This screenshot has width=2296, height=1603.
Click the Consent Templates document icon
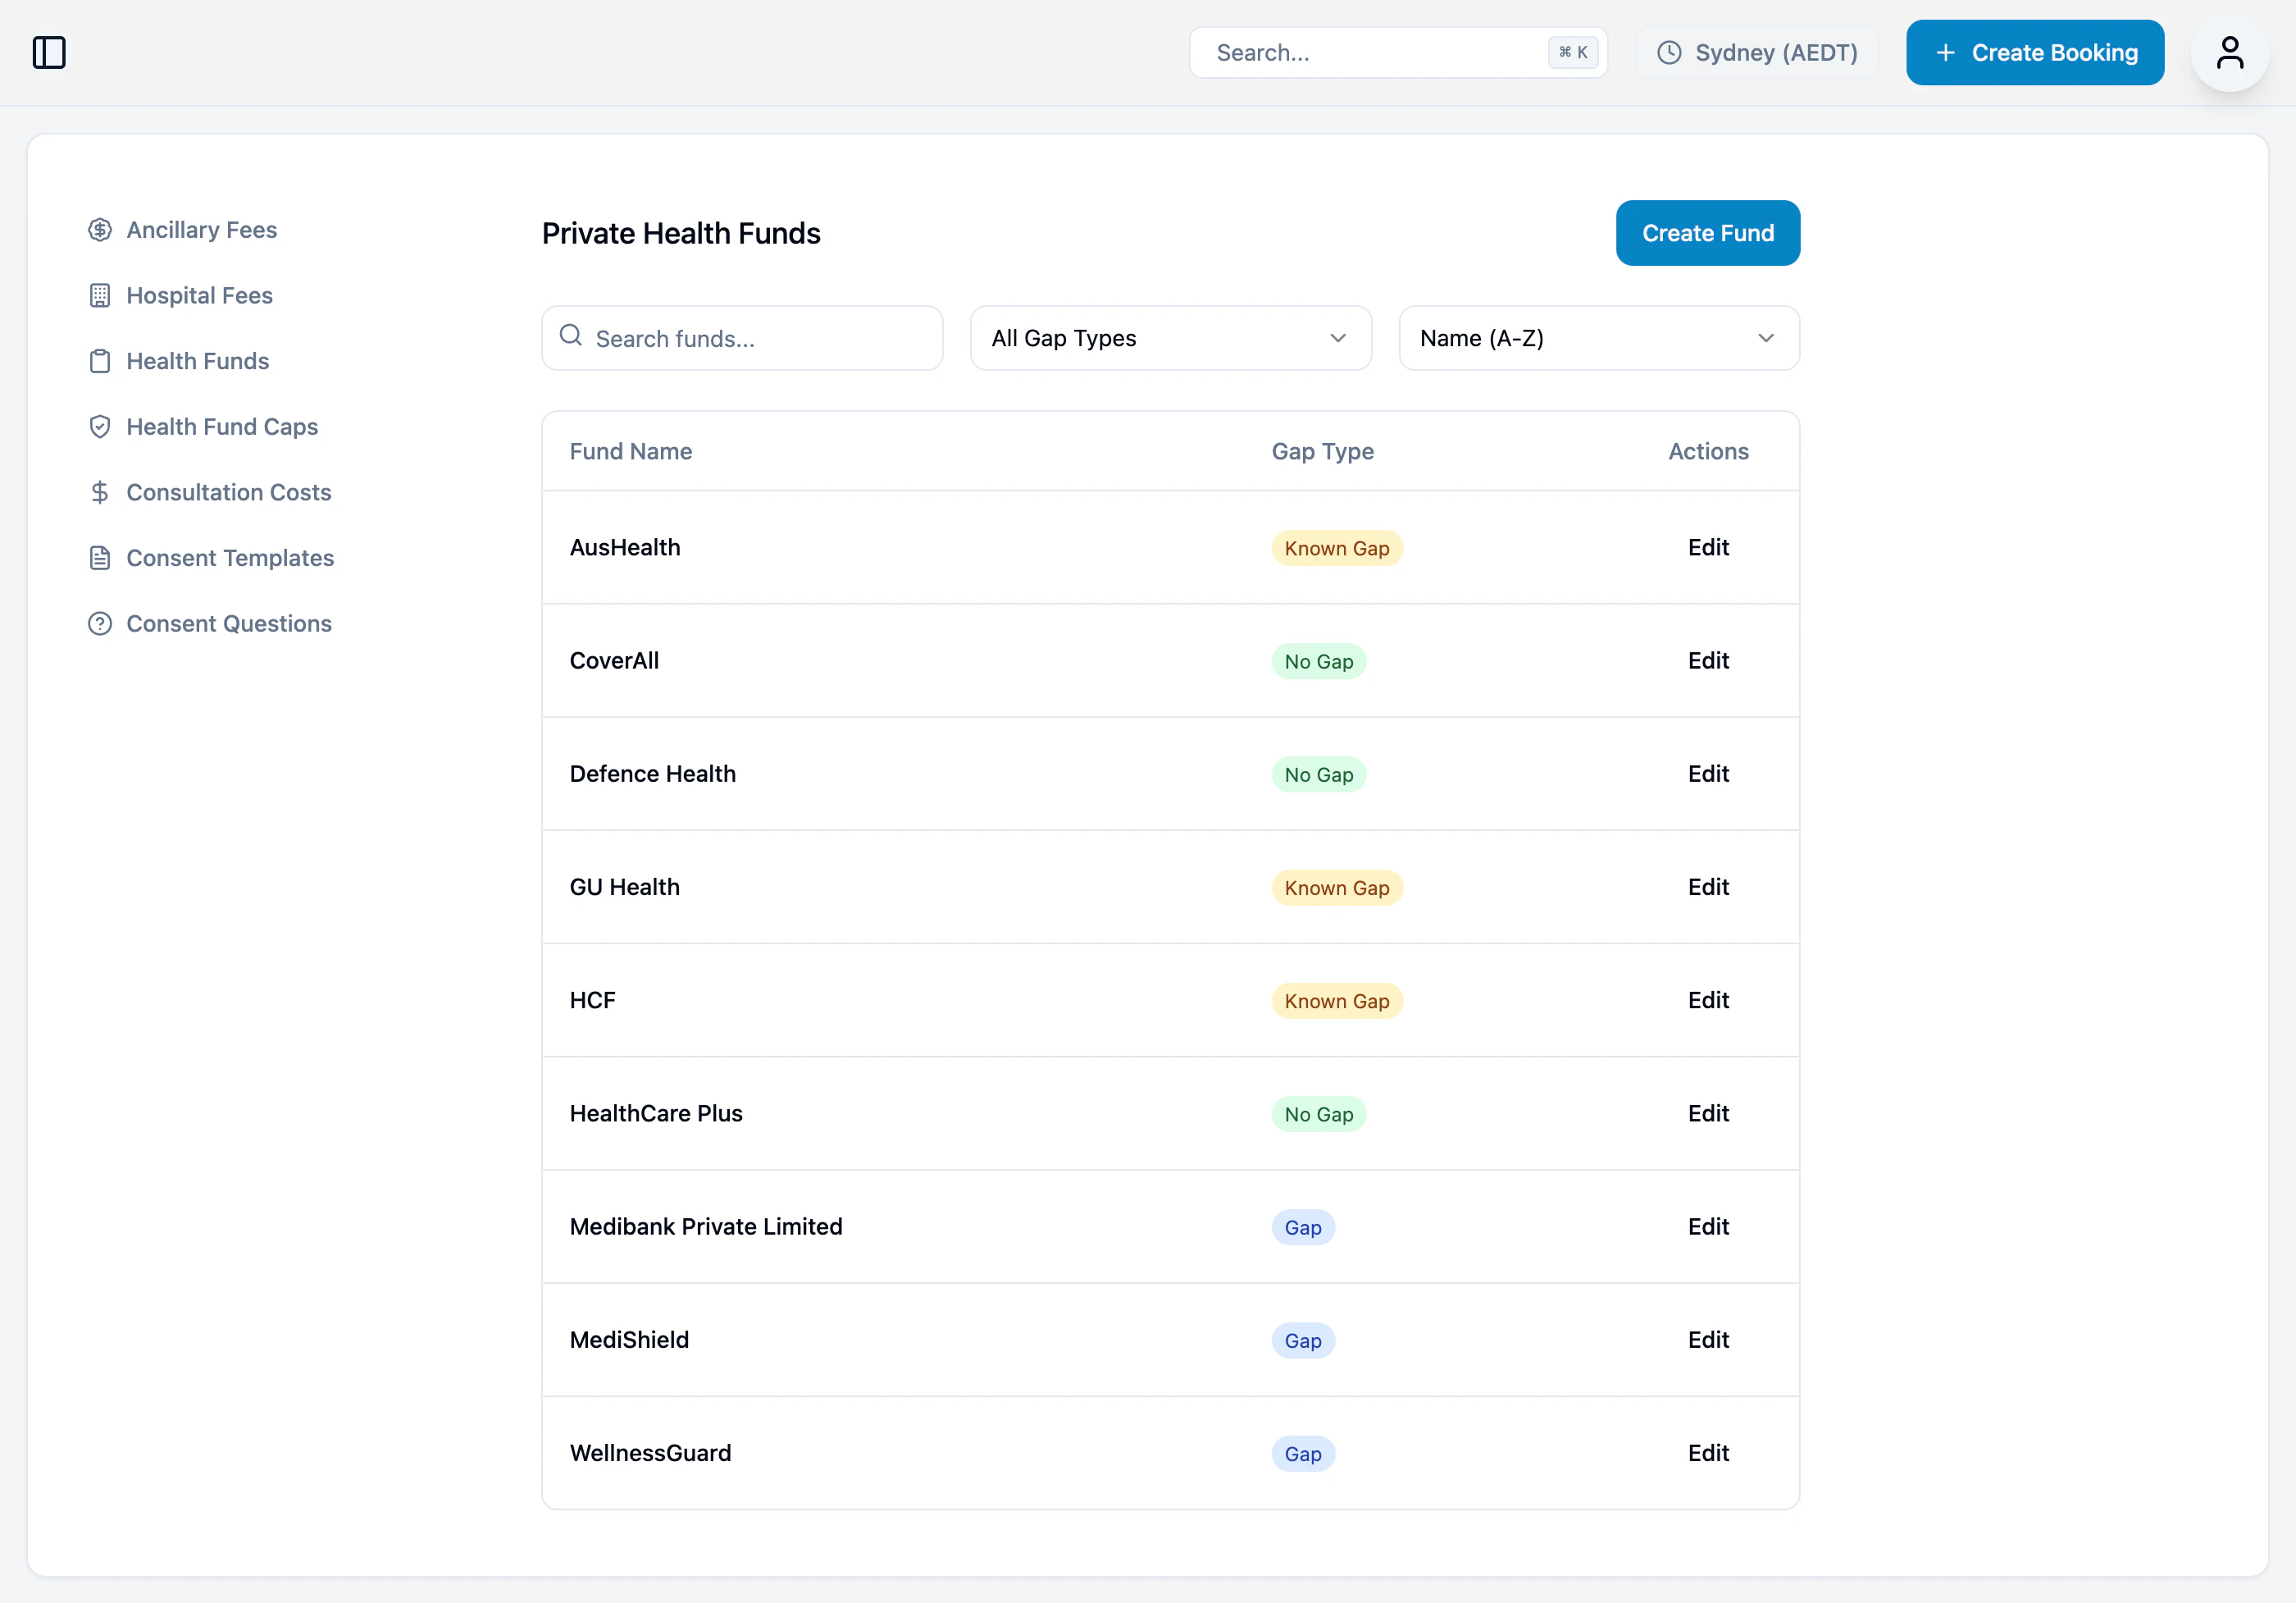pyautogui.click(x=100, y=559)
